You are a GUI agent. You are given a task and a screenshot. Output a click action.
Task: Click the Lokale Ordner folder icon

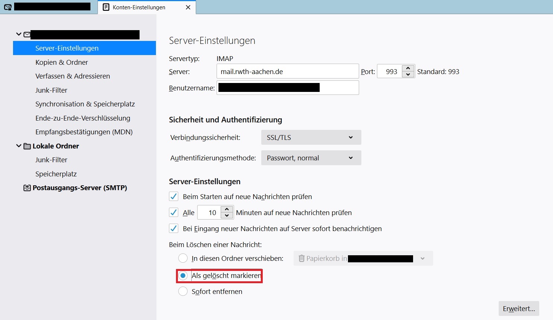tap(27, 146)
